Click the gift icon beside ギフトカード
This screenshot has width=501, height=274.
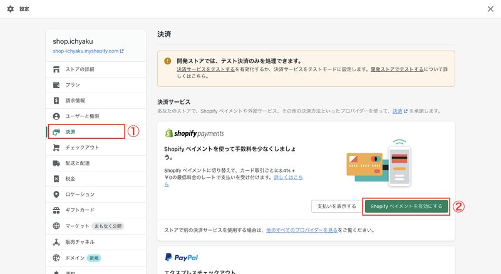[56, 210]
